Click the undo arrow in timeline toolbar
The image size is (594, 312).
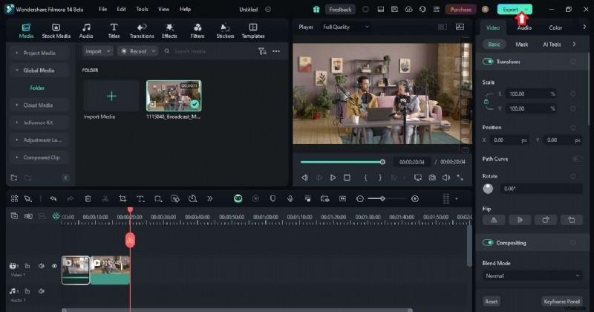point(53,199)
